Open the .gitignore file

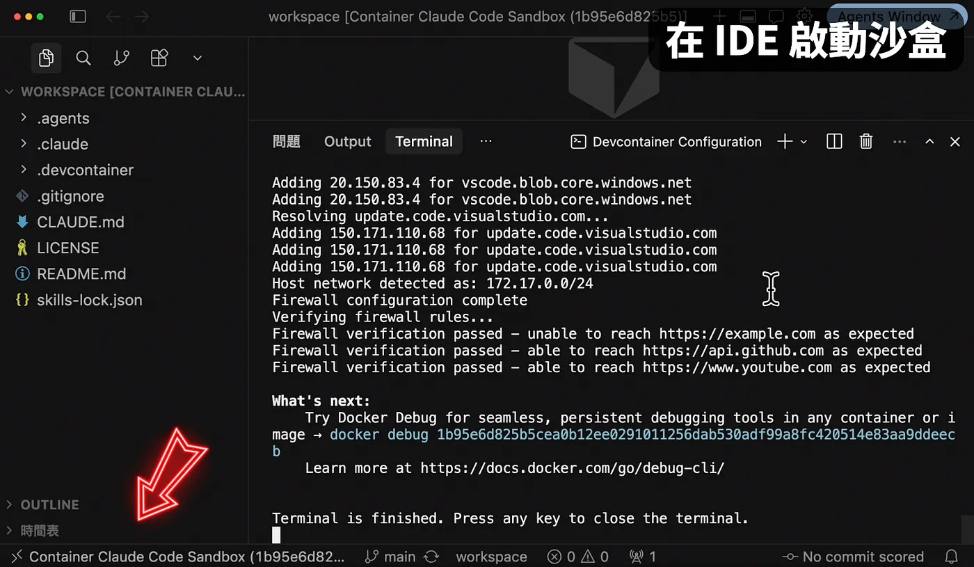click(124, 196)
